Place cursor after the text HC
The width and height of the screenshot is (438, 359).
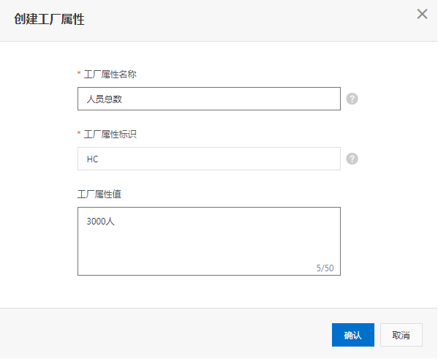pyautogui.click(x=99, y=159)
